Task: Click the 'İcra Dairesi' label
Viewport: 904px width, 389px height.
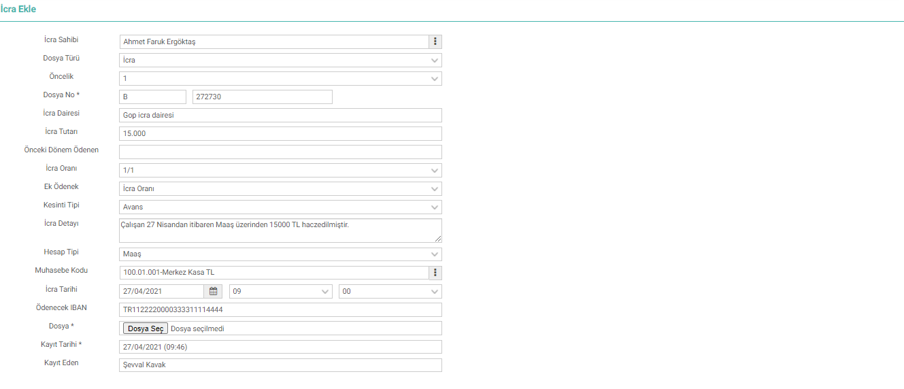Action: click(x=61, y=114)
